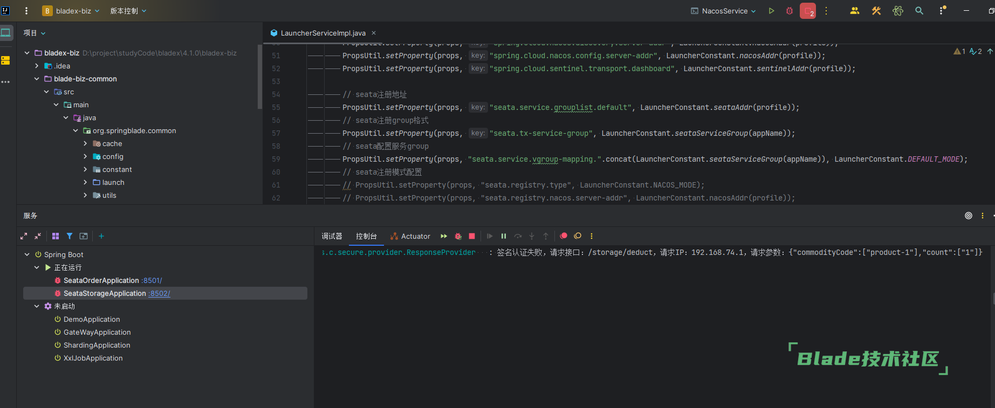Collapse all services tree nodes
This screenshot has height=408, width=995.
click(38, 236)
